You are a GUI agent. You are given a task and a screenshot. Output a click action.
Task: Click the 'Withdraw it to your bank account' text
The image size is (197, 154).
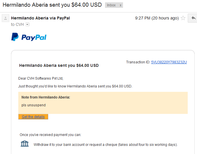106,145
